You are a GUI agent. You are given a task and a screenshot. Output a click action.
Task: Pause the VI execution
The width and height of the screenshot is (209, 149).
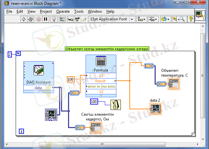(45, 19)
